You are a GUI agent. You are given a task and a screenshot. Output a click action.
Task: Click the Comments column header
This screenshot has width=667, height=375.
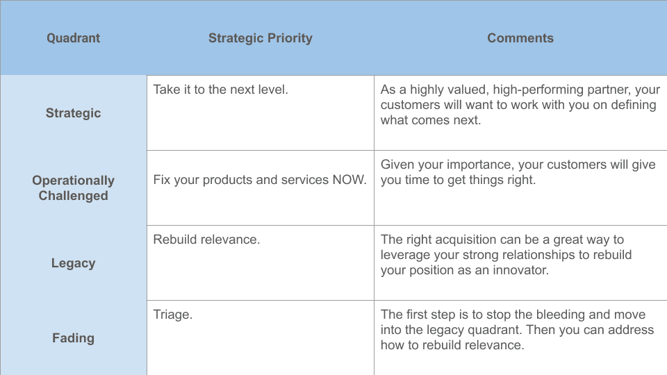[x=520, y=38]
